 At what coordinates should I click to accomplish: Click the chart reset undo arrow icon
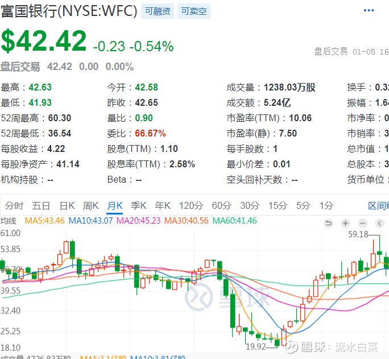click(328, 223)
